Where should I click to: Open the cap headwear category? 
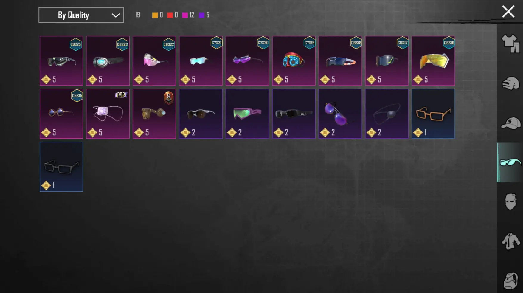(510, 123)
